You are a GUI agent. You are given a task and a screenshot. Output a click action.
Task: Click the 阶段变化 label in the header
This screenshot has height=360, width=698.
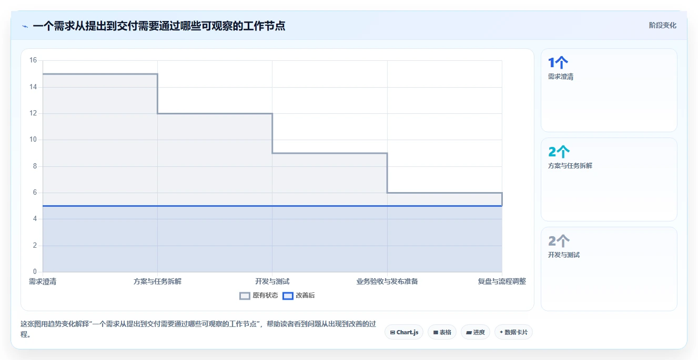coord(662,25)
